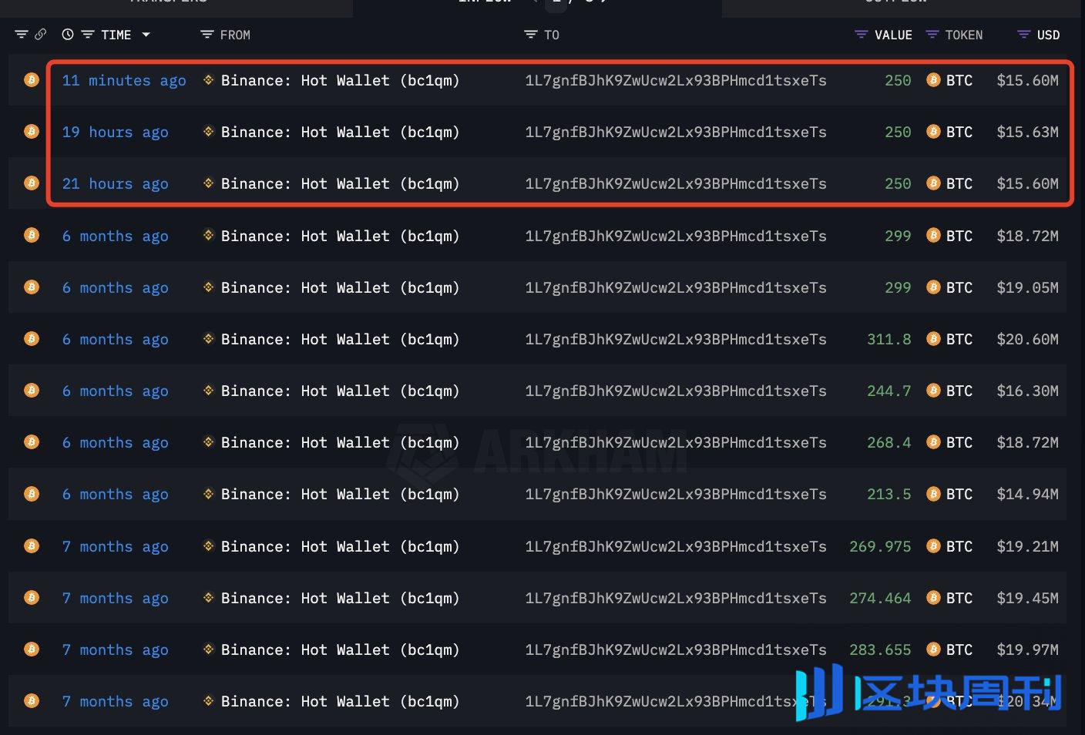Click Bitcoin chain icon on the 311.8 BTC row
1085x735 pixels.
[x=32, y=338]
